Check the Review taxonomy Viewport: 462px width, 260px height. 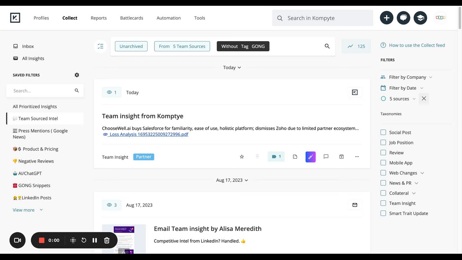click(383, 153)
